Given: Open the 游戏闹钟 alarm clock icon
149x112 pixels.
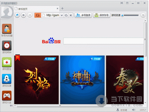Looking at the screenshot, I should tap(7, 45).
